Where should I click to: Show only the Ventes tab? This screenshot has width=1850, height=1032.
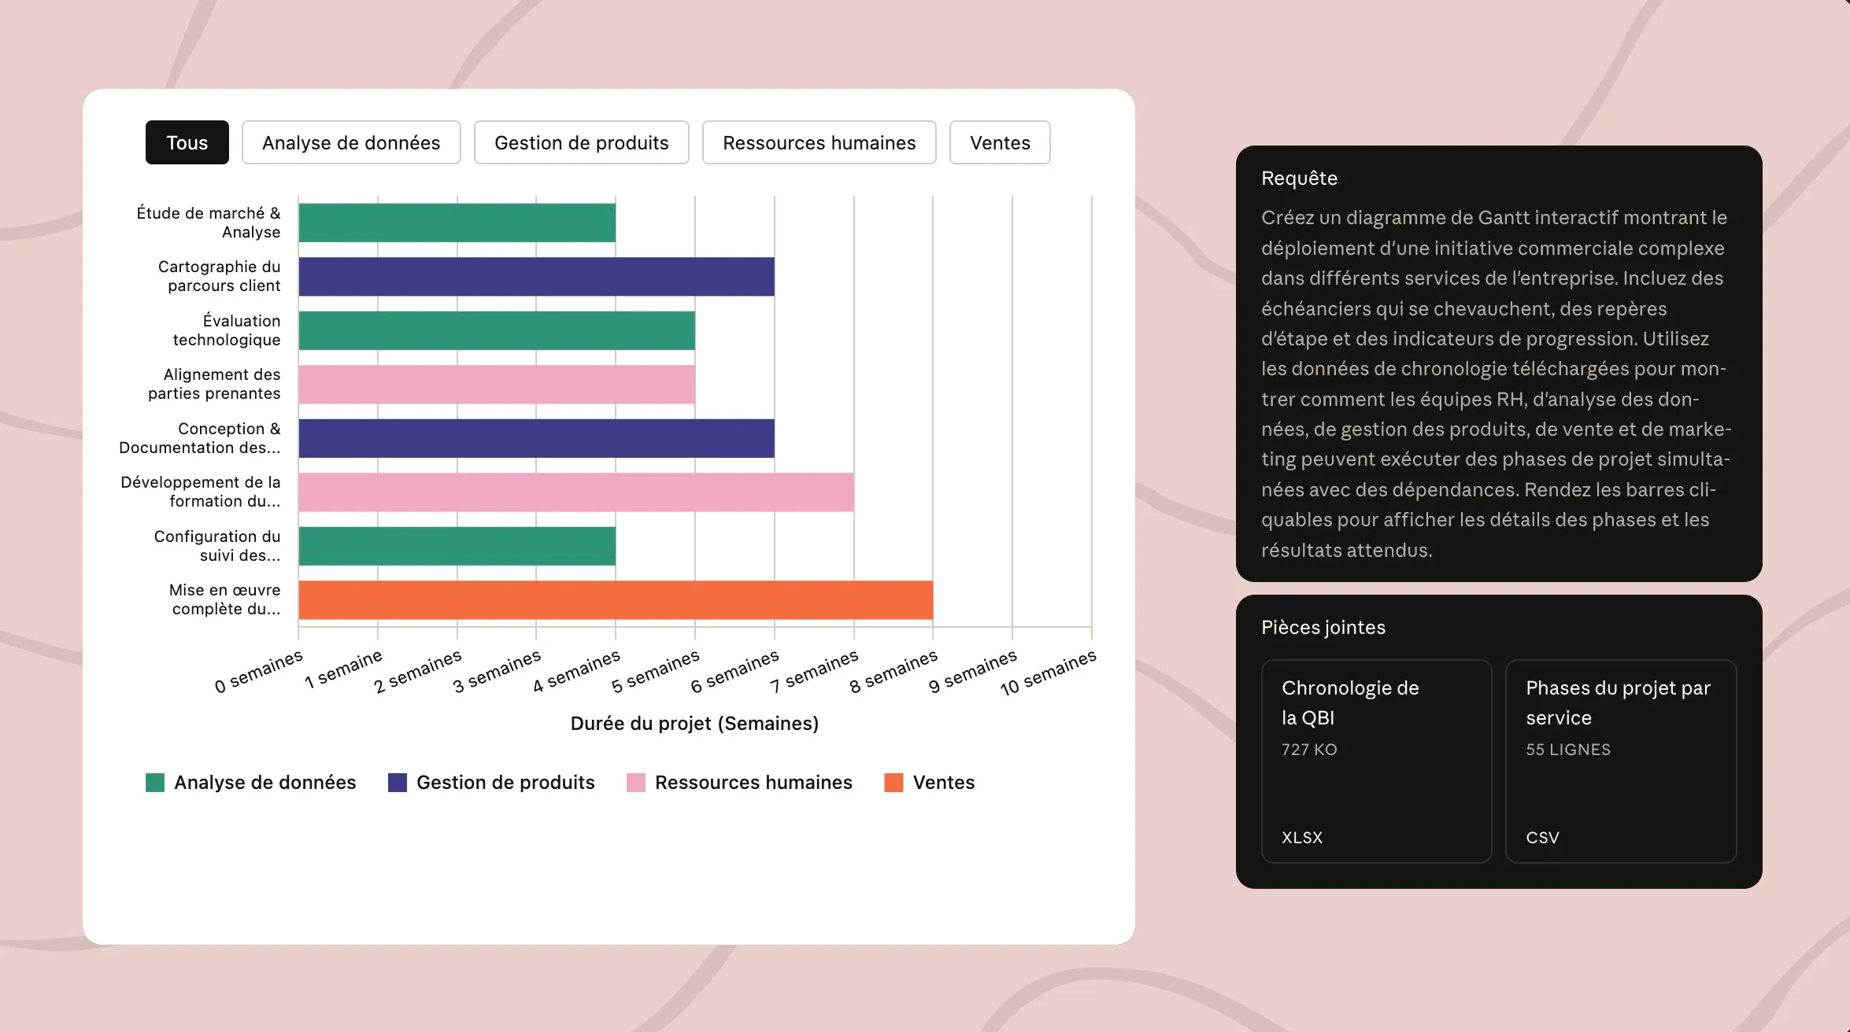999,142
